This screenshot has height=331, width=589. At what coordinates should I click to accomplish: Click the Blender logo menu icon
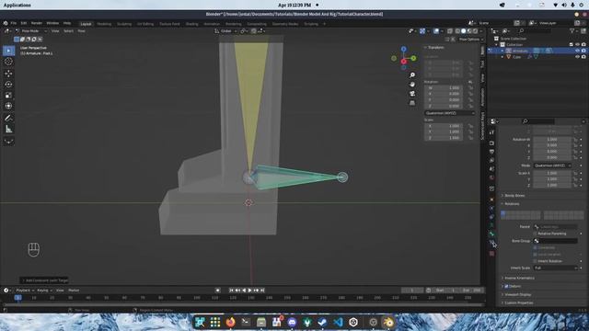[x=6, y=23]
